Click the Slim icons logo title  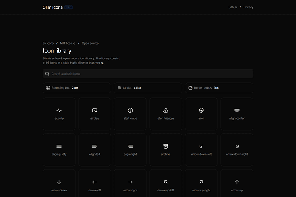tap(52, 7)
